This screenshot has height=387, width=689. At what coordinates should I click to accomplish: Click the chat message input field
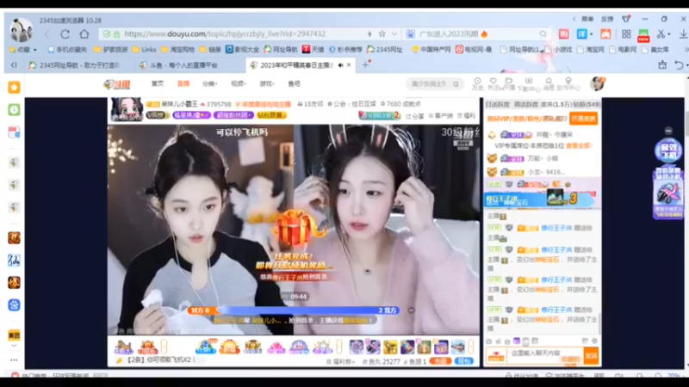pos(546,353)
